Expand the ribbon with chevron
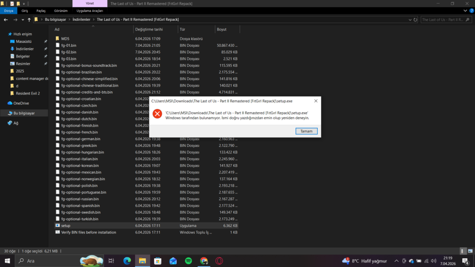This screenshot has height=267, width=475. [x=465, y=11]
